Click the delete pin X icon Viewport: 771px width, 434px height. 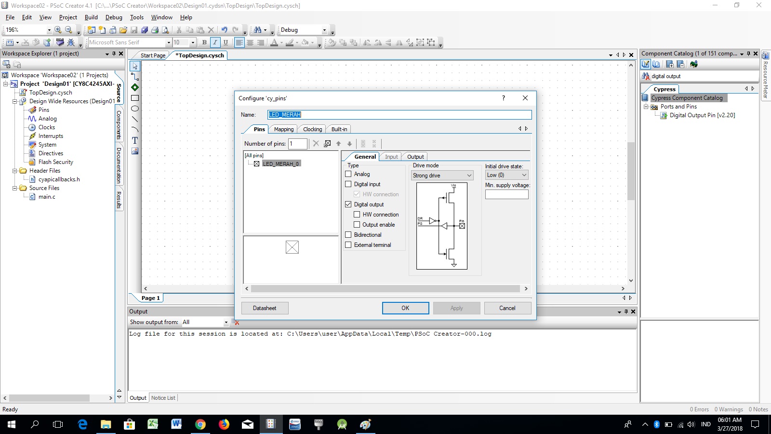click(316, 144)
